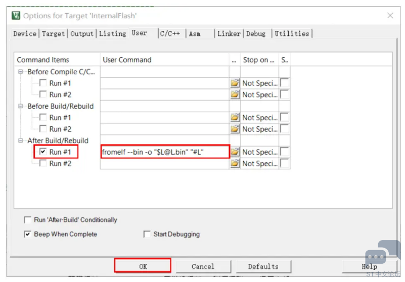This screenshot has width=405, height=282.
Task: Open Stop on dropdown for Before Build Run #2
Action: point(259,129)
